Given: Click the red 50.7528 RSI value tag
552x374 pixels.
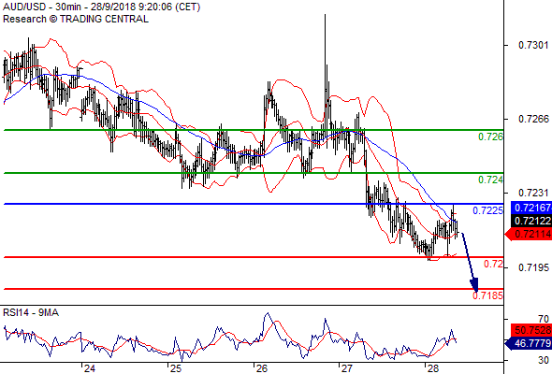Looking at the screenshot, I should 530,330.
